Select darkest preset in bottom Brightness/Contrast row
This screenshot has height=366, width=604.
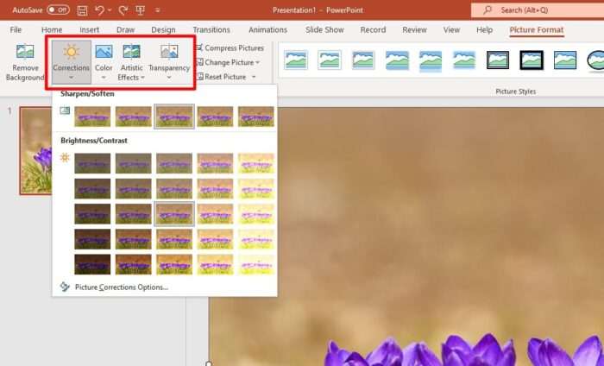coord(92,264)
